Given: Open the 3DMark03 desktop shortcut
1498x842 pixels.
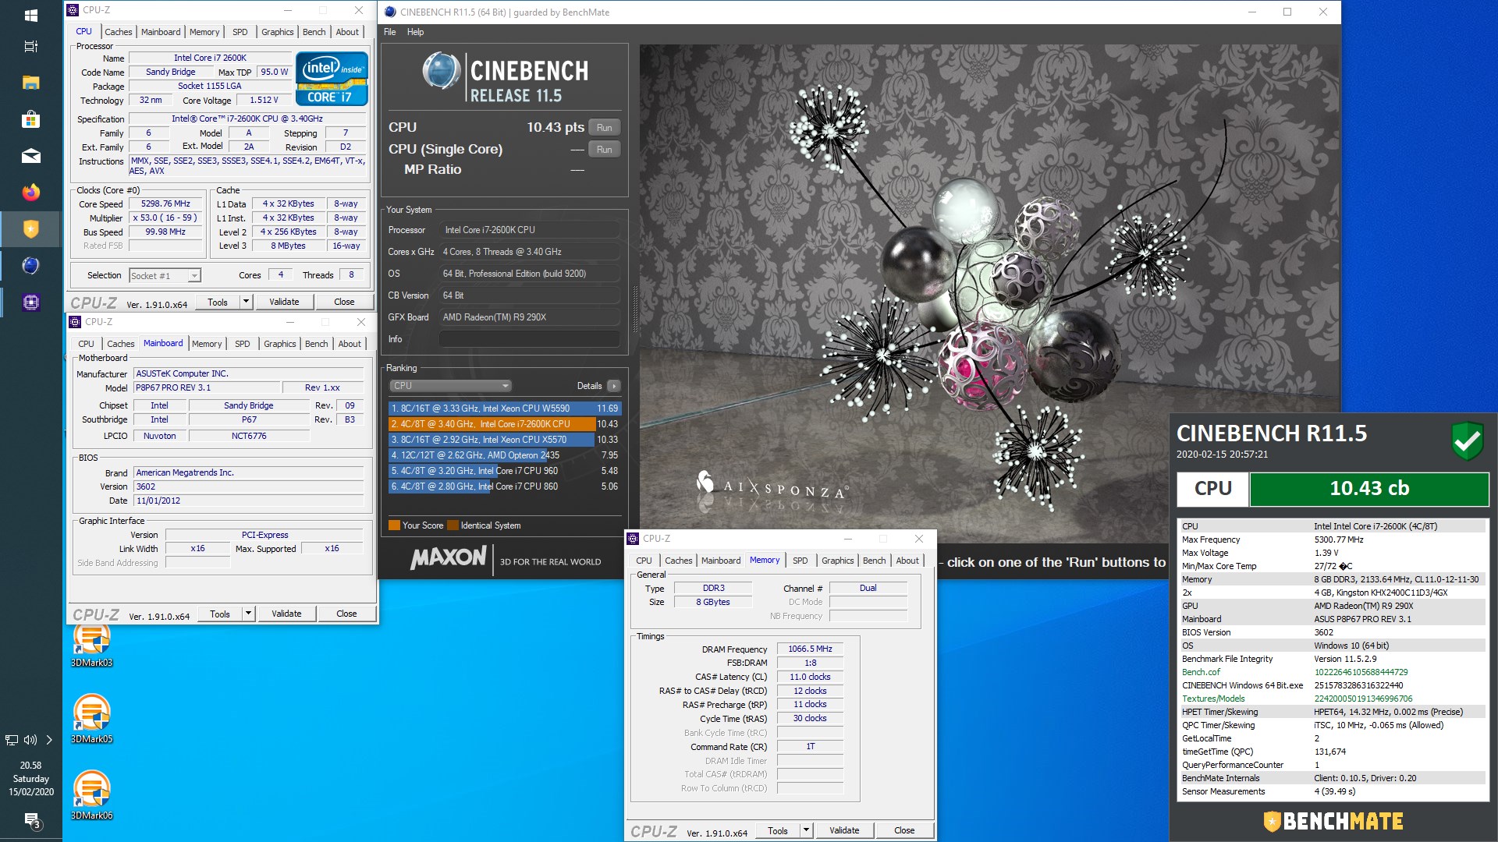Looking at the screenshot, I should pyautogui.click(x=92, y=646).
